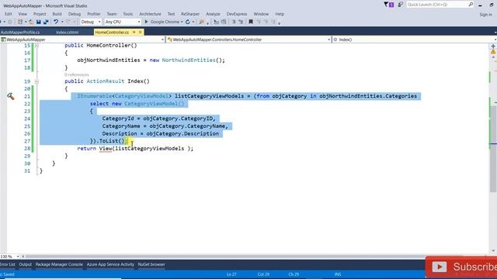Open the Profiler menu

pos(94,14)
